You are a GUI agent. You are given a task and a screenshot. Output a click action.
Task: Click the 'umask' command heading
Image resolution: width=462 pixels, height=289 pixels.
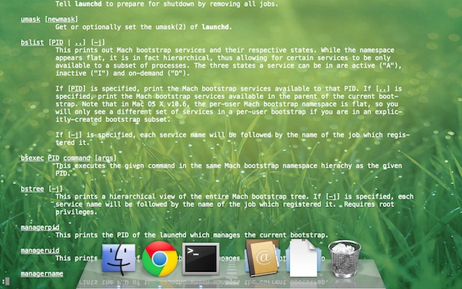point(31,19)
